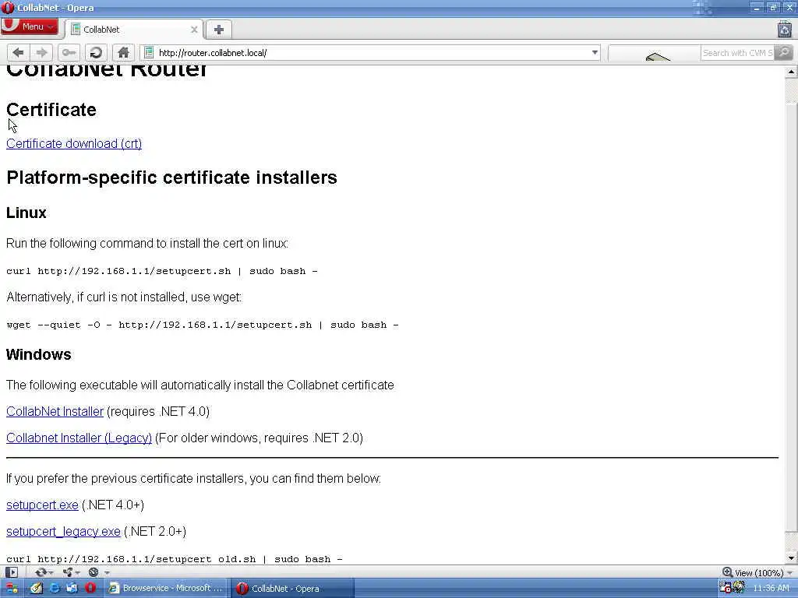This screenshot has height=598, width=798.
Task: Click the scrollbar up arrow
Action: (791, 72)
